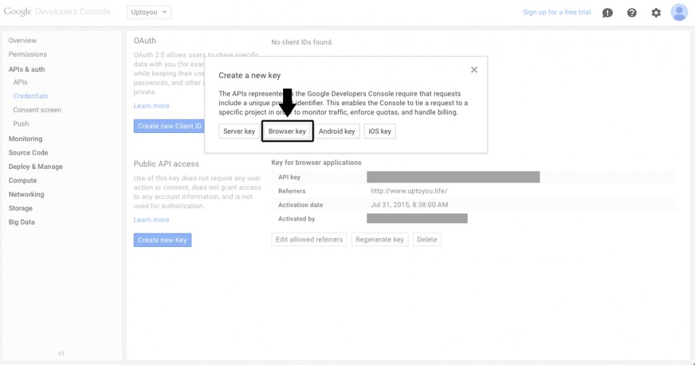Open the help question mark icon
The image size is (695, 365).
click(632, 13)
